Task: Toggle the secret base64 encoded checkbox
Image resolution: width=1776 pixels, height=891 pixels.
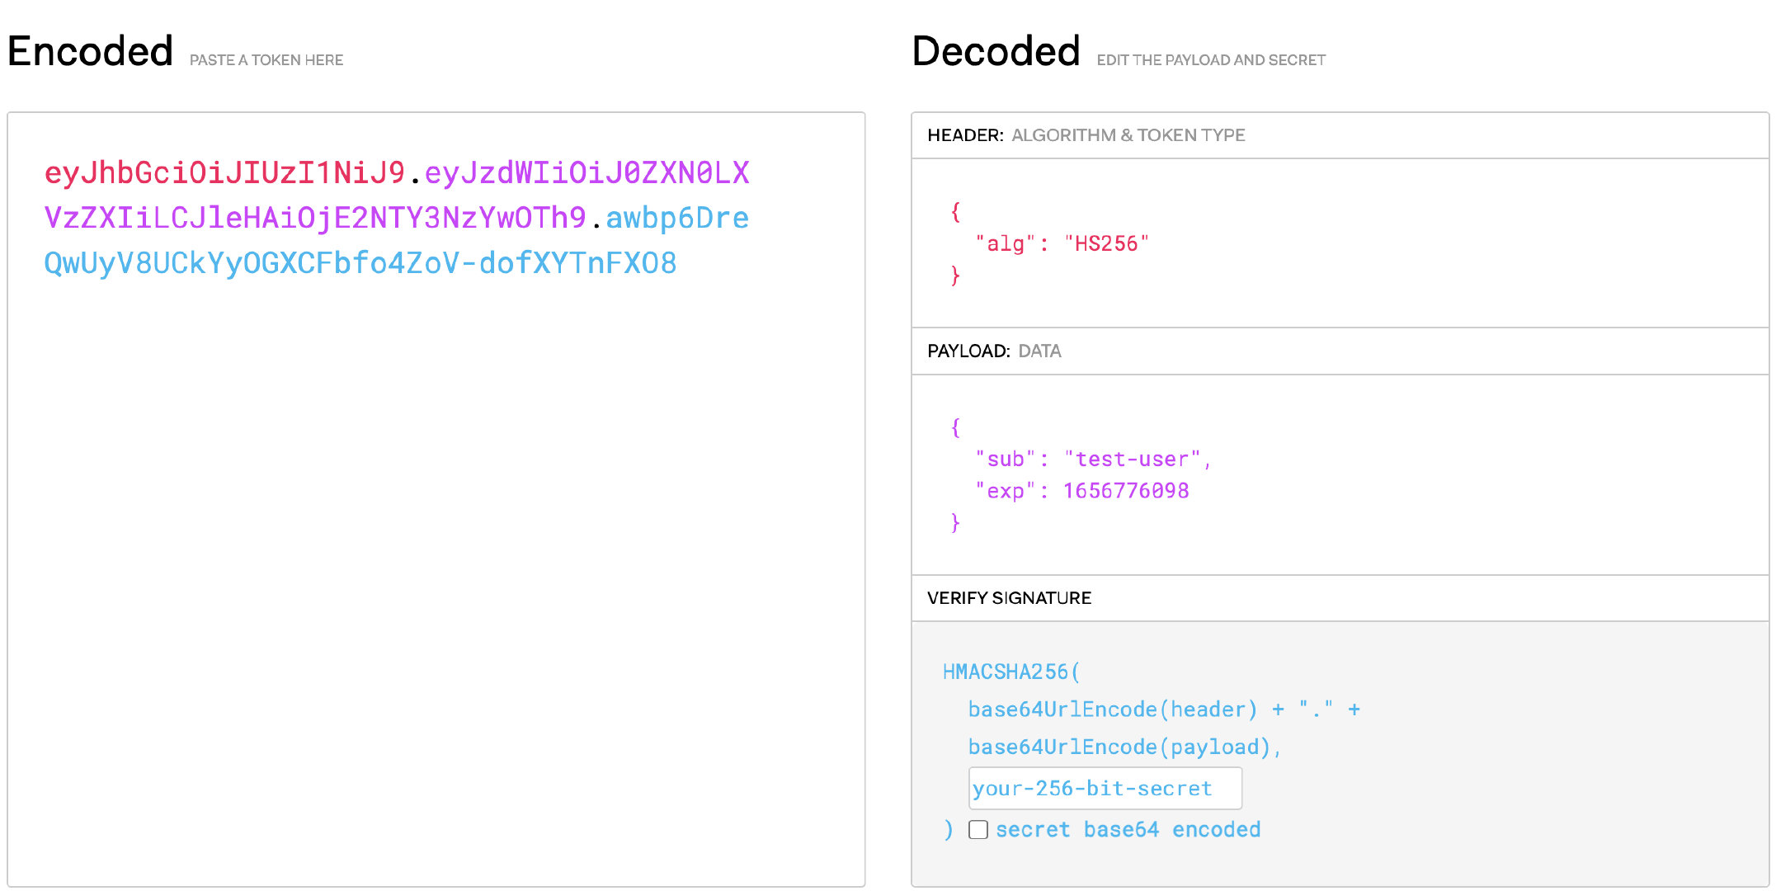Action: (978, 829)
